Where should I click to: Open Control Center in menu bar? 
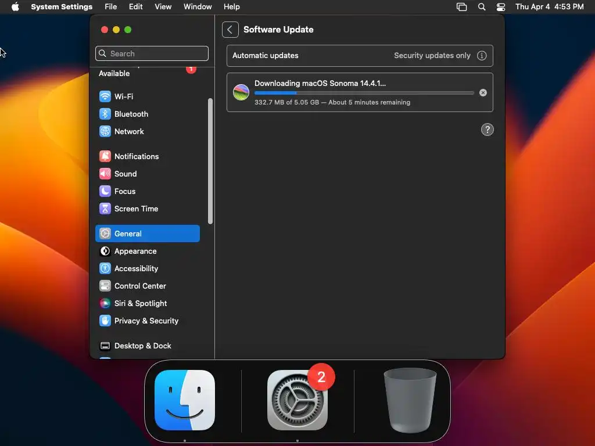click(501, 7)
